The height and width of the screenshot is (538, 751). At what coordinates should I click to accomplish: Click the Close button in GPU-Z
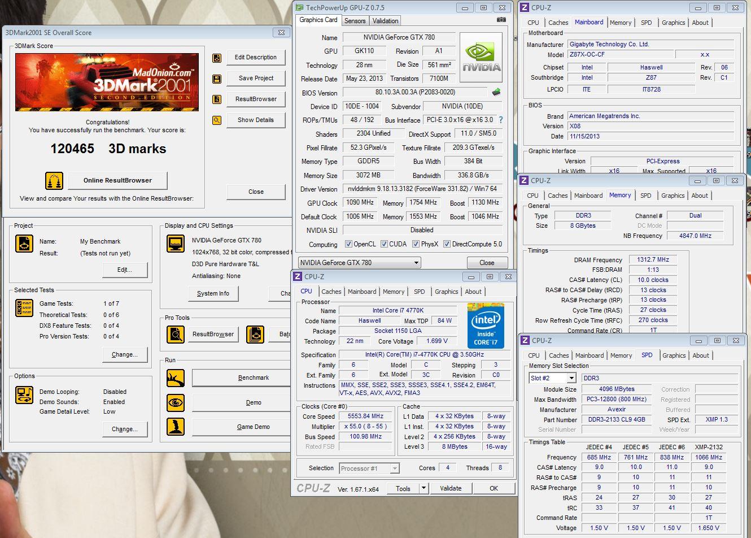pyautogui.click(x=487, y=263)
